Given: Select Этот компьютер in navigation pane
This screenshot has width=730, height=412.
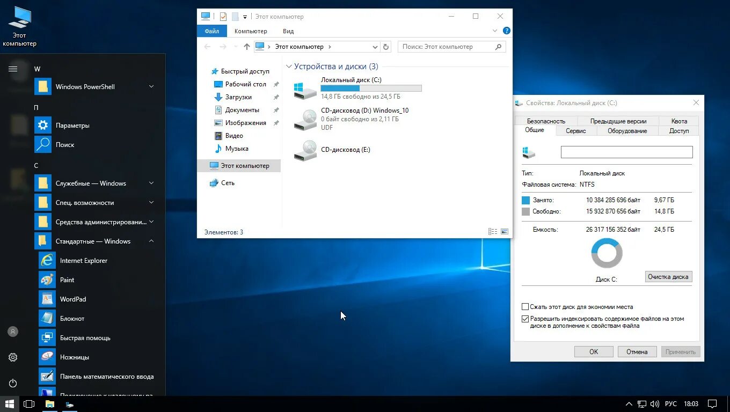Looking at the screenshot, I should point(239,166).
